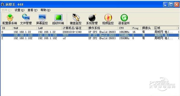180x96 pixels.
Task: Sort by 摄像头 column header
Action: click(x=147, y=28)
